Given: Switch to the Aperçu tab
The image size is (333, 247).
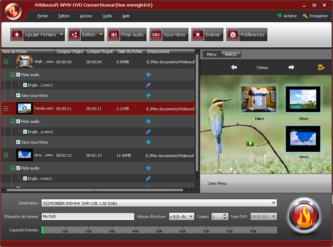Looking at the screenshot, I should pyautogui.click(x=231, y=54).
